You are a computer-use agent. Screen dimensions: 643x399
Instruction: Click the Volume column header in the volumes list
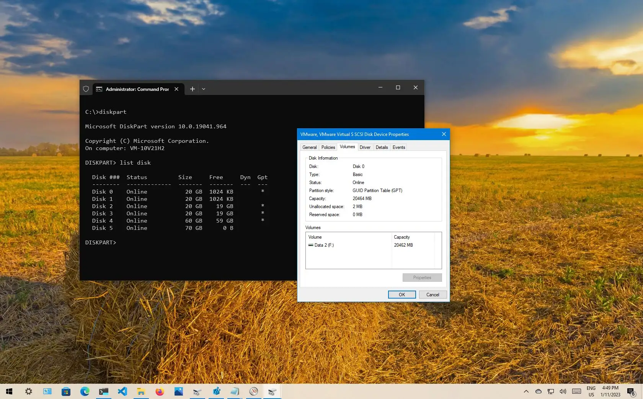pos(349,237)
